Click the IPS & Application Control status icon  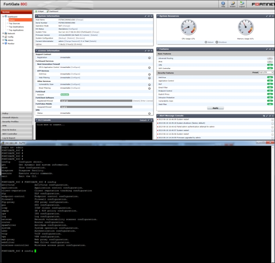tap(149, 68)
